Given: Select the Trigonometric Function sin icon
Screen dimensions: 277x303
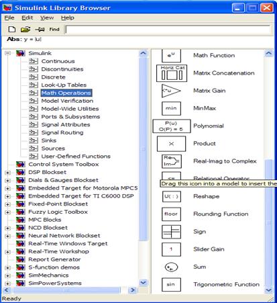Looking at the screenshot, I should [x=171, y=285].
